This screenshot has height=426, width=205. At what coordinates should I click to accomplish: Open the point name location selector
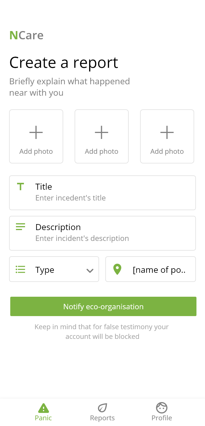point(150,269)
